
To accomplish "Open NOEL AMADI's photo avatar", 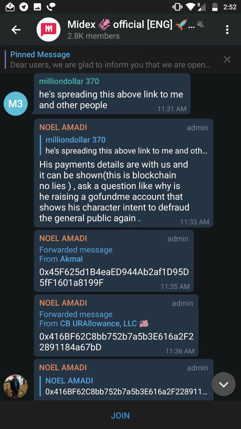I will tap(16, 386).
